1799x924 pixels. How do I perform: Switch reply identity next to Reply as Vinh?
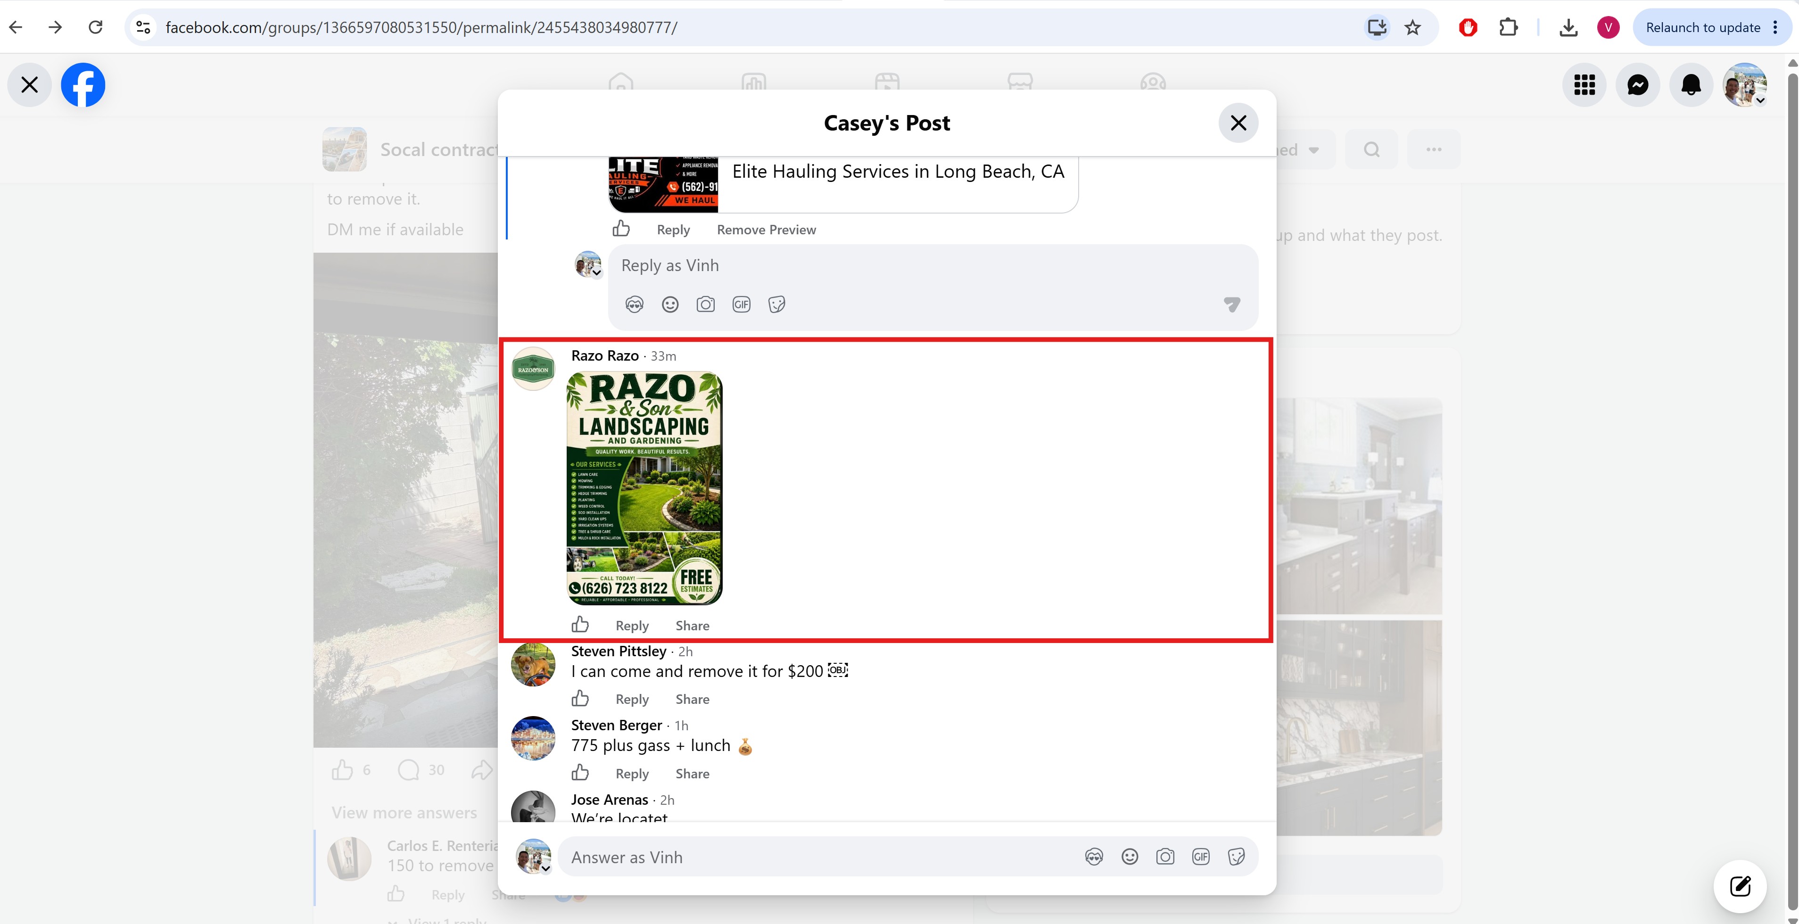click(588, 264)
